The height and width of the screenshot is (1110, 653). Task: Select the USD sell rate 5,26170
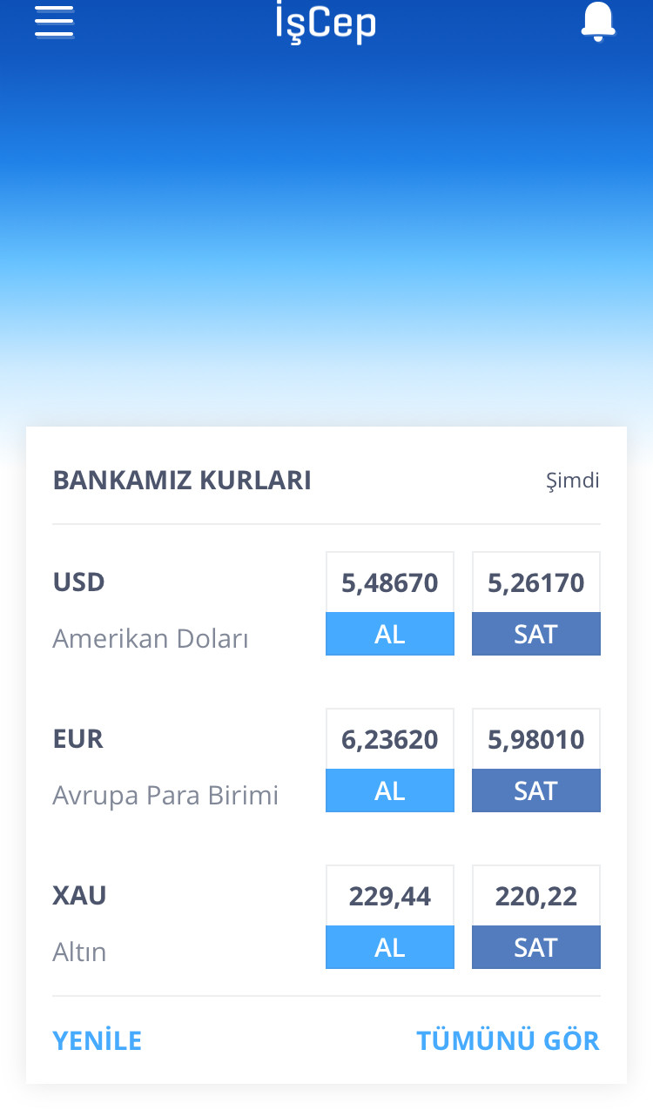coord(536,582)
